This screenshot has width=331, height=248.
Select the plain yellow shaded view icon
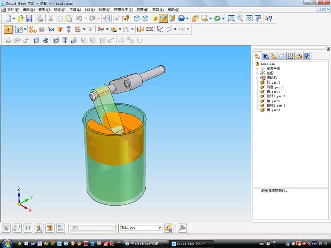155,19
